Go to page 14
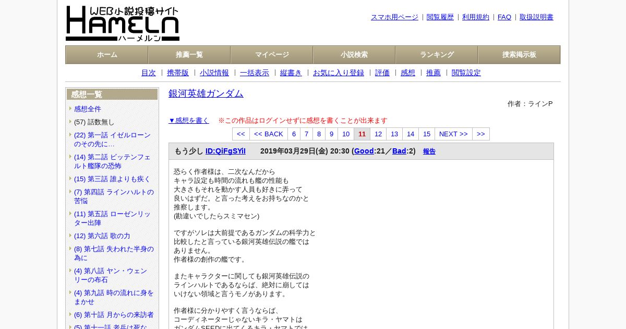Viewport: 626px width, 329px height. (x=411, y=134)
